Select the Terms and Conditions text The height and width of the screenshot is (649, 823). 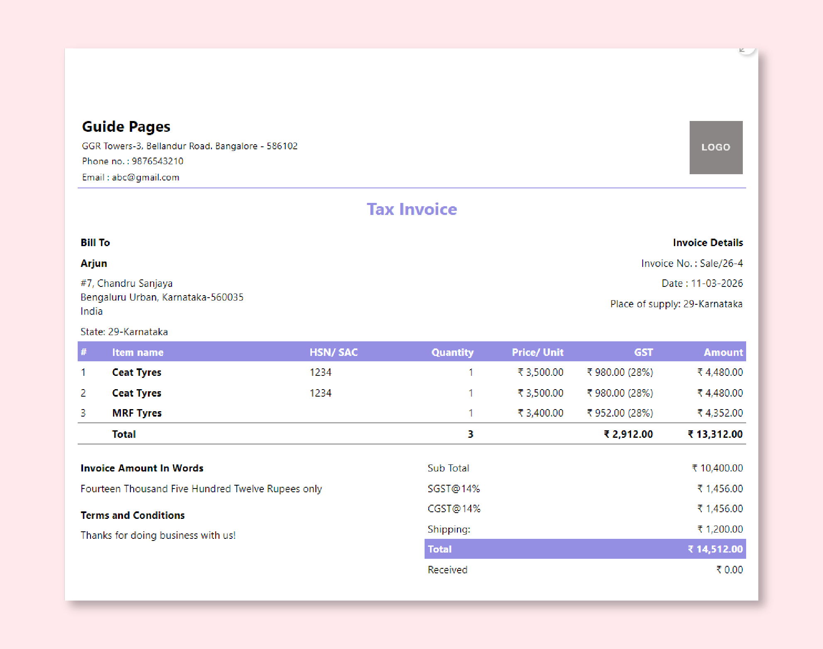tap(133, 515)
